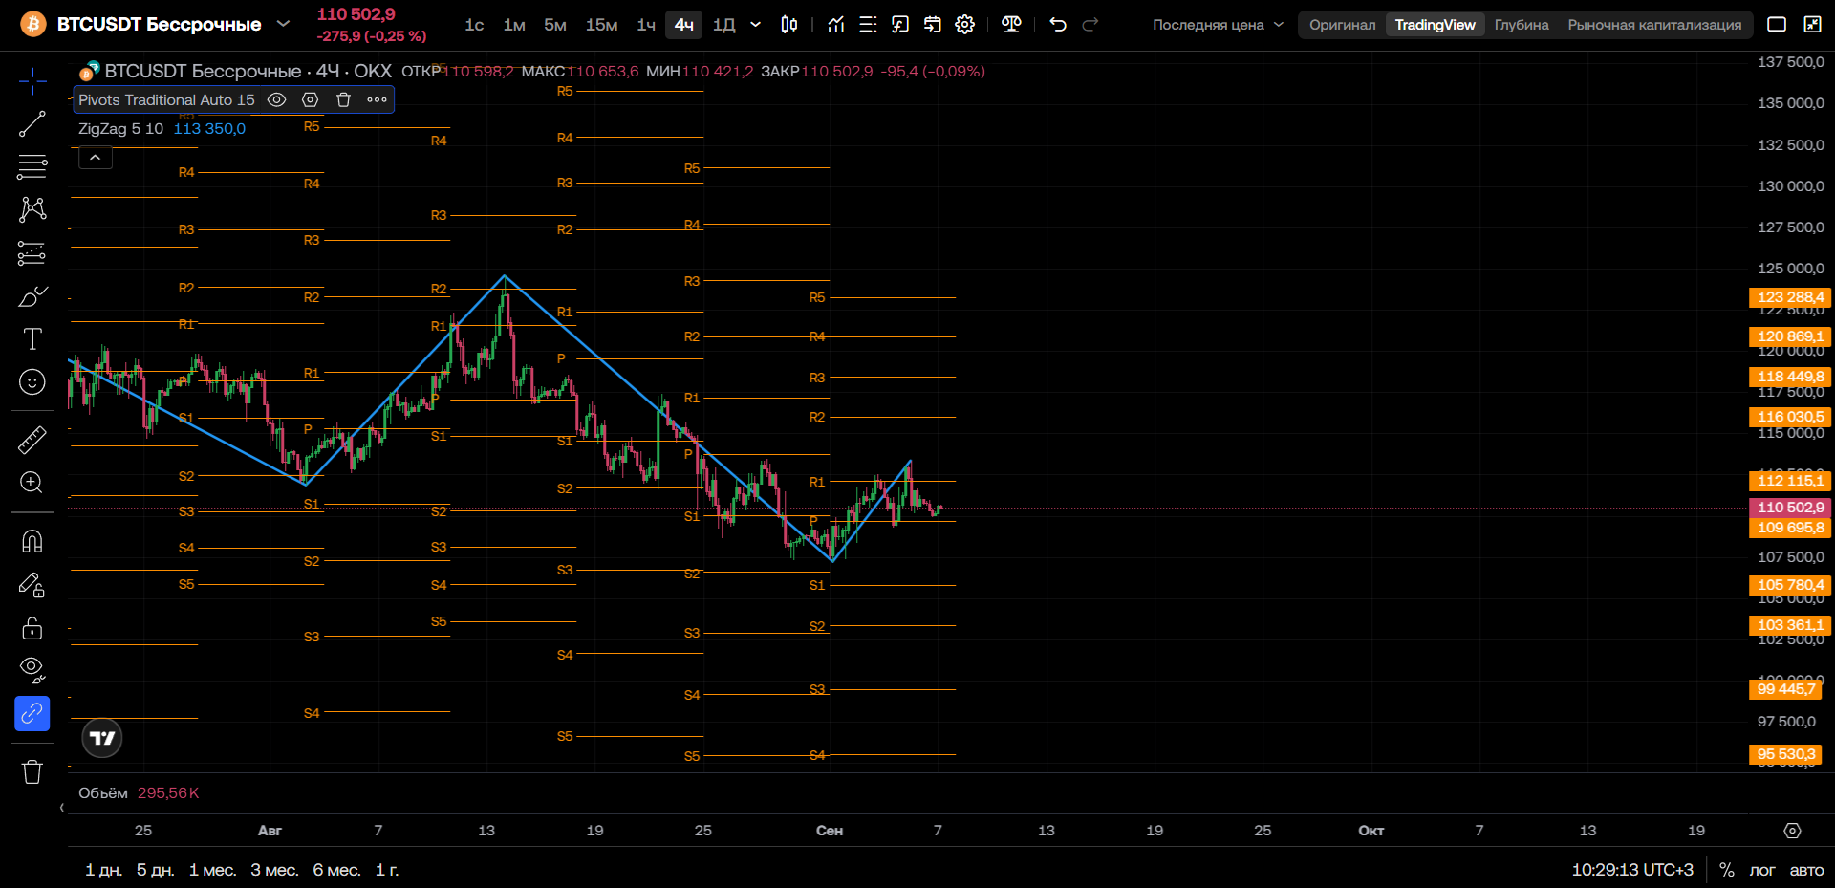Image resolution: width=1835 pixels, height=888 pixels.
Task: Toggle hide all drawings
Action: pyautogui.click(x=32, y=670)
